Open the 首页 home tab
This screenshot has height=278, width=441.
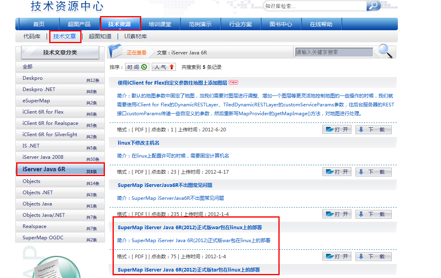(39, 24)
